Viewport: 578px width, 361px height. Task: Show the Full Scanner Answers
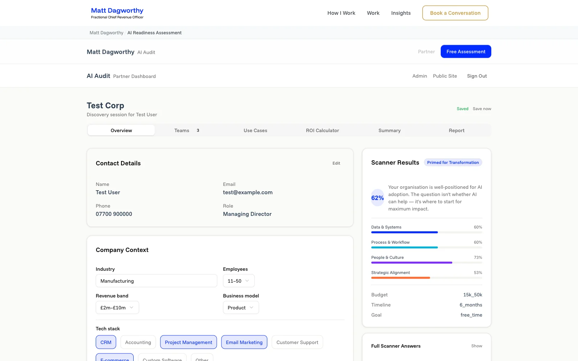tap(476, 346)
